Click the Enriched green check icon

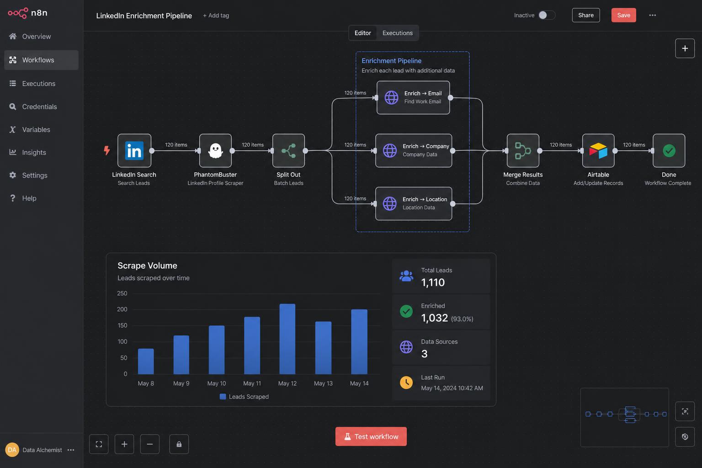(x=406, y=311)
